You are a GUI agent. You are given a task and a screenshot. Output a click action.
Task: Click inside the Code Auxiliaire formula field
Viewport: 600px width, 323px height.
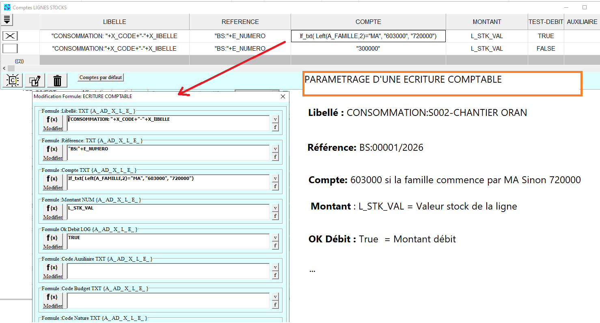click(x=168, y=271)
